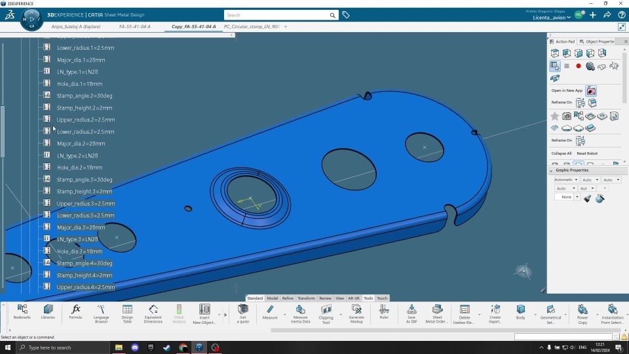Click Instantiation From Selection
Viewport: 629px width, 354px height.
pos(613,314)
